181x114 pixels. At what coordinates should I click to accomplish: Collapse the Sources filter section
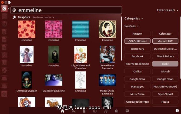click(131, 26)
